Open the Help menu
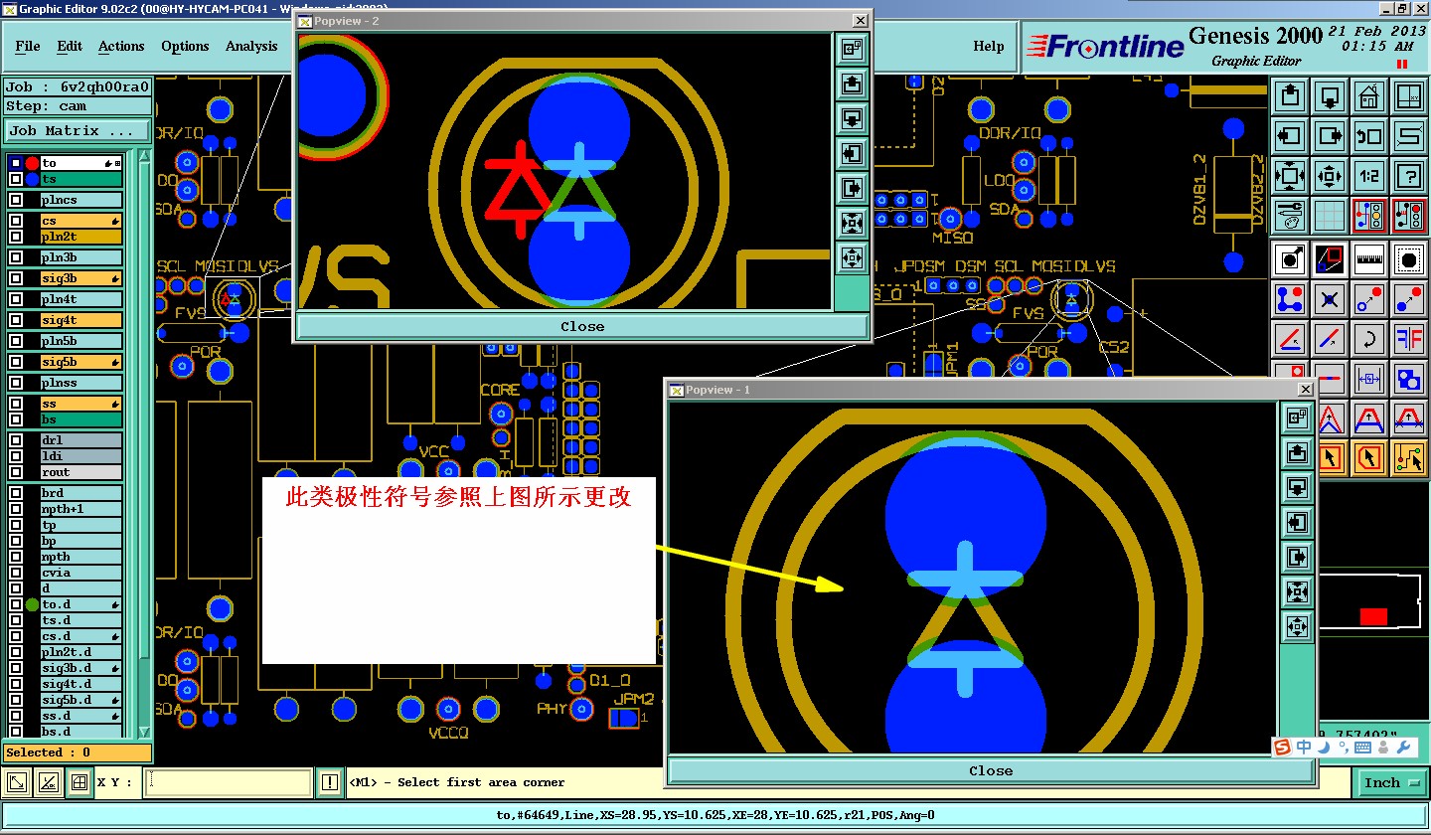Image resolution: width=1431 pixels, height=835 pixels. (x=988, y=46)
